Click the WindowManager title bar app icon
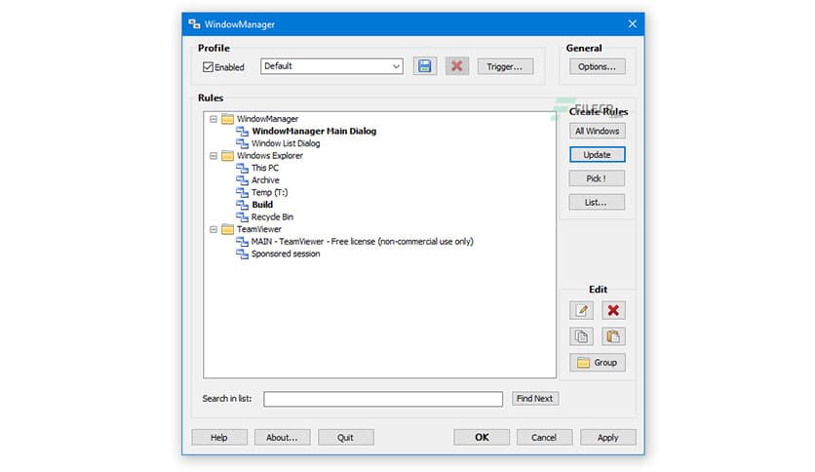Viewport: 815px width, 472px height. coord(194,24)
